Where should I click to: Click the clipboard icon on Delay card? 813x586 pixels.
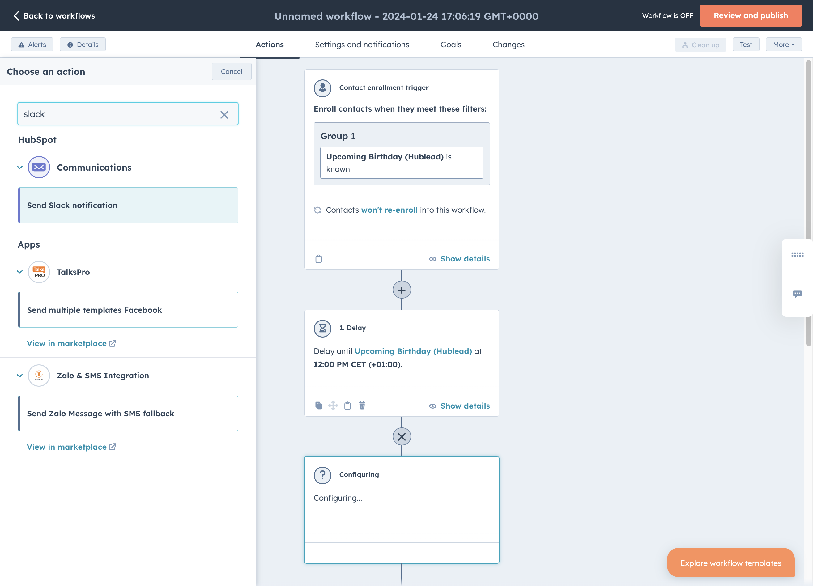pos(347,406)
